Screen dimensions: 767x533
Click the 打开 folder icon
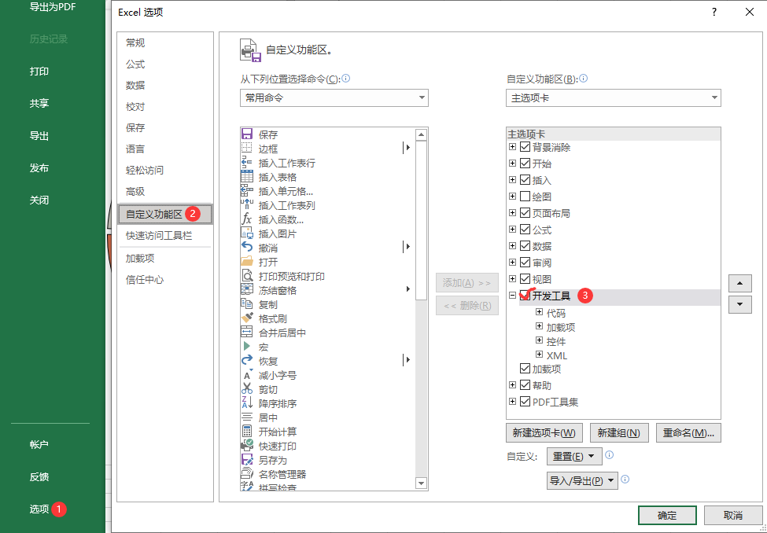[x=247, y=262]
